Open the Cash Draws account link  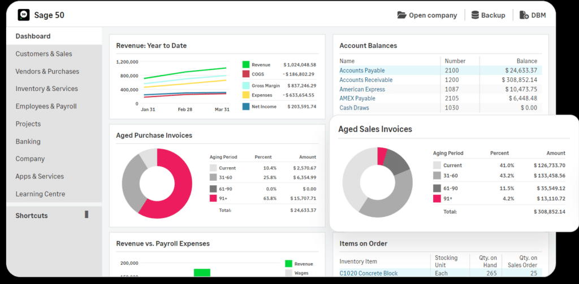pyautogui.click(x=354, y=108)
